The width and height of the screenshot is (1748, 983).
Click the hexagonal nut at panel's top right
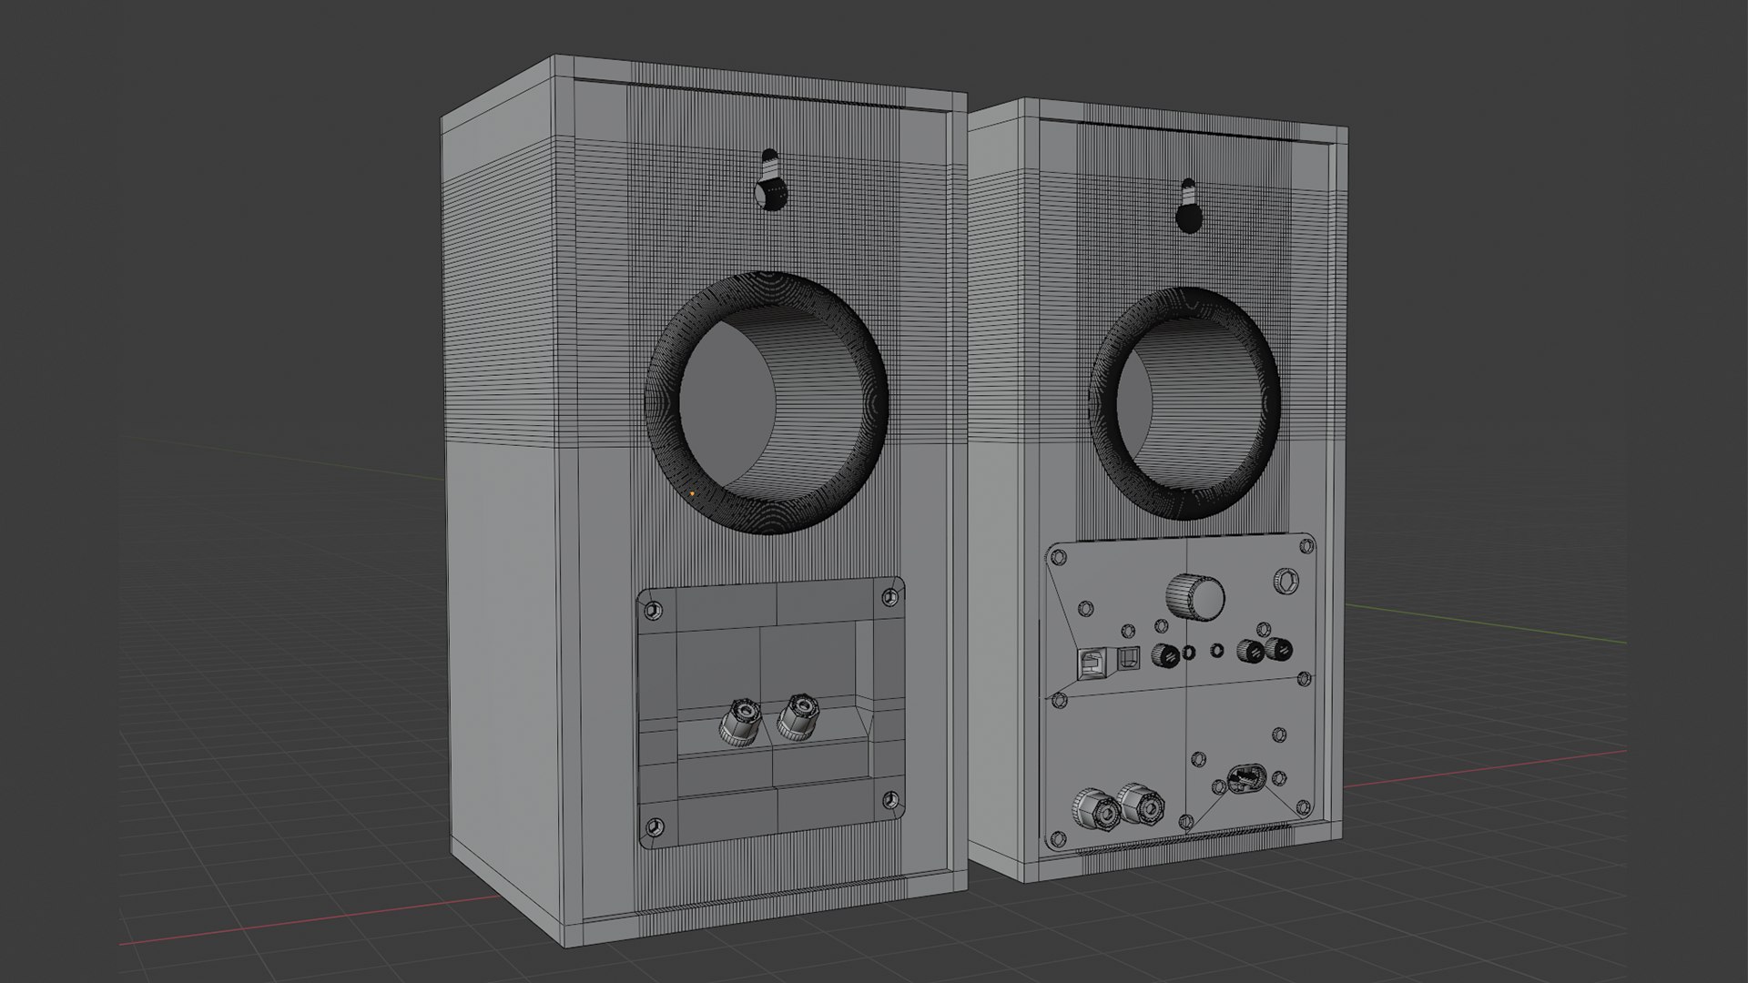coord(1286,581)
